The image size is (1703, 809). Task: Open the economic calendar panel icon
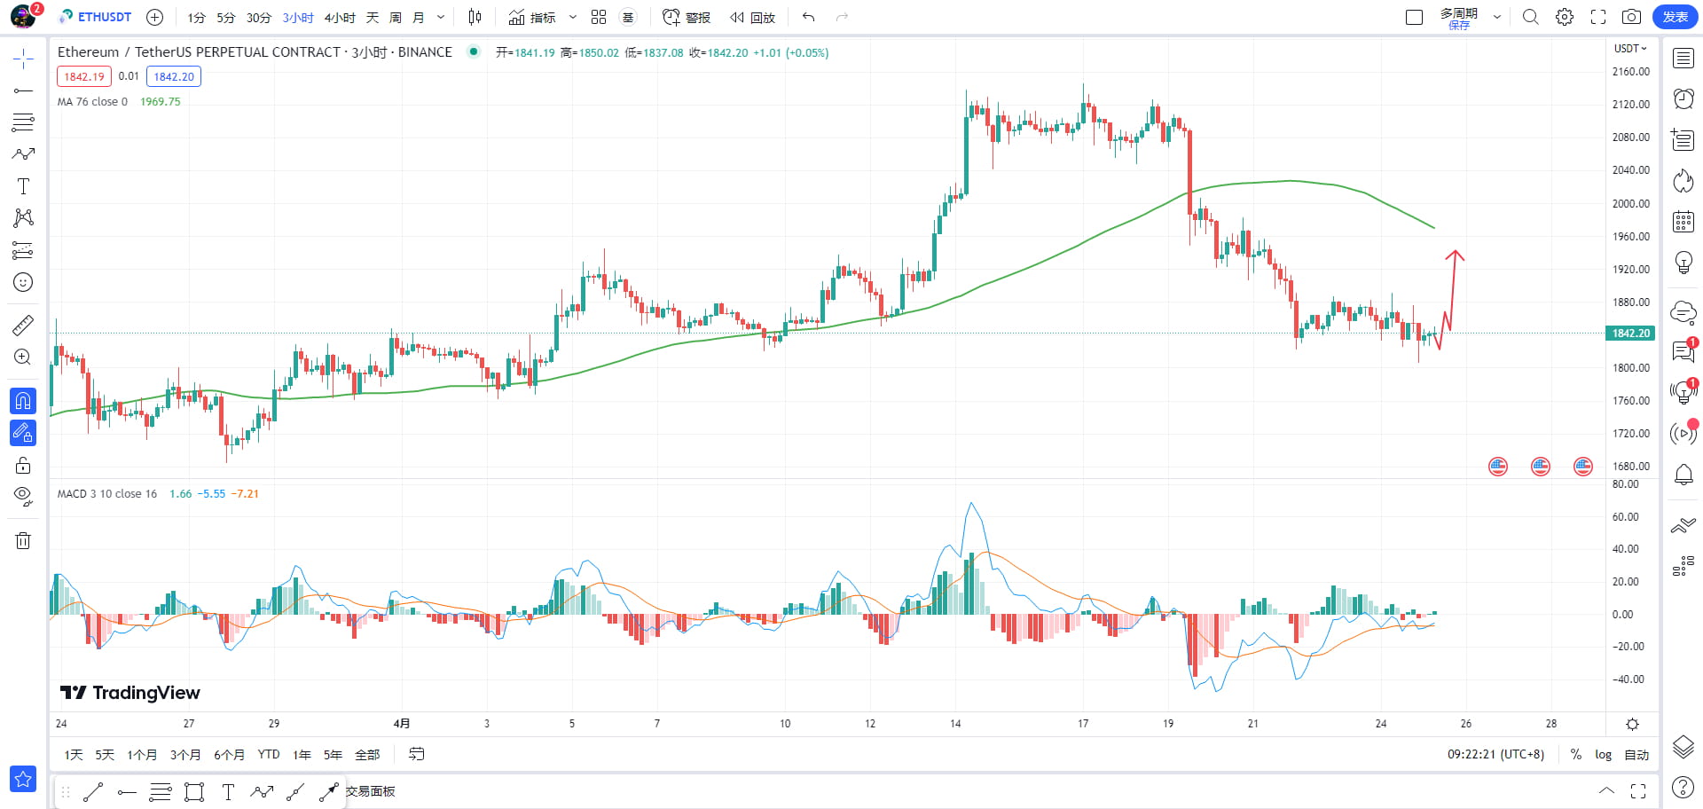coord(1683,222)
